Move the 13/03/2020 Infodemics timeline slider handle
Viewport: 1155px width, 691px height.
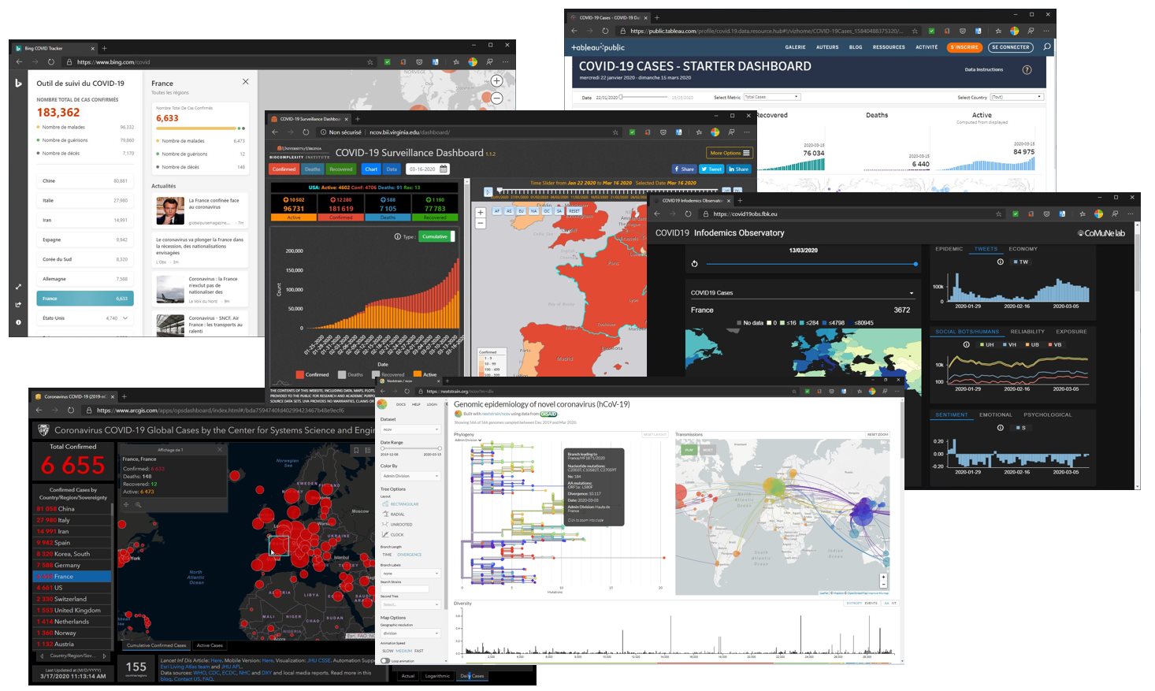click(915, 264)
